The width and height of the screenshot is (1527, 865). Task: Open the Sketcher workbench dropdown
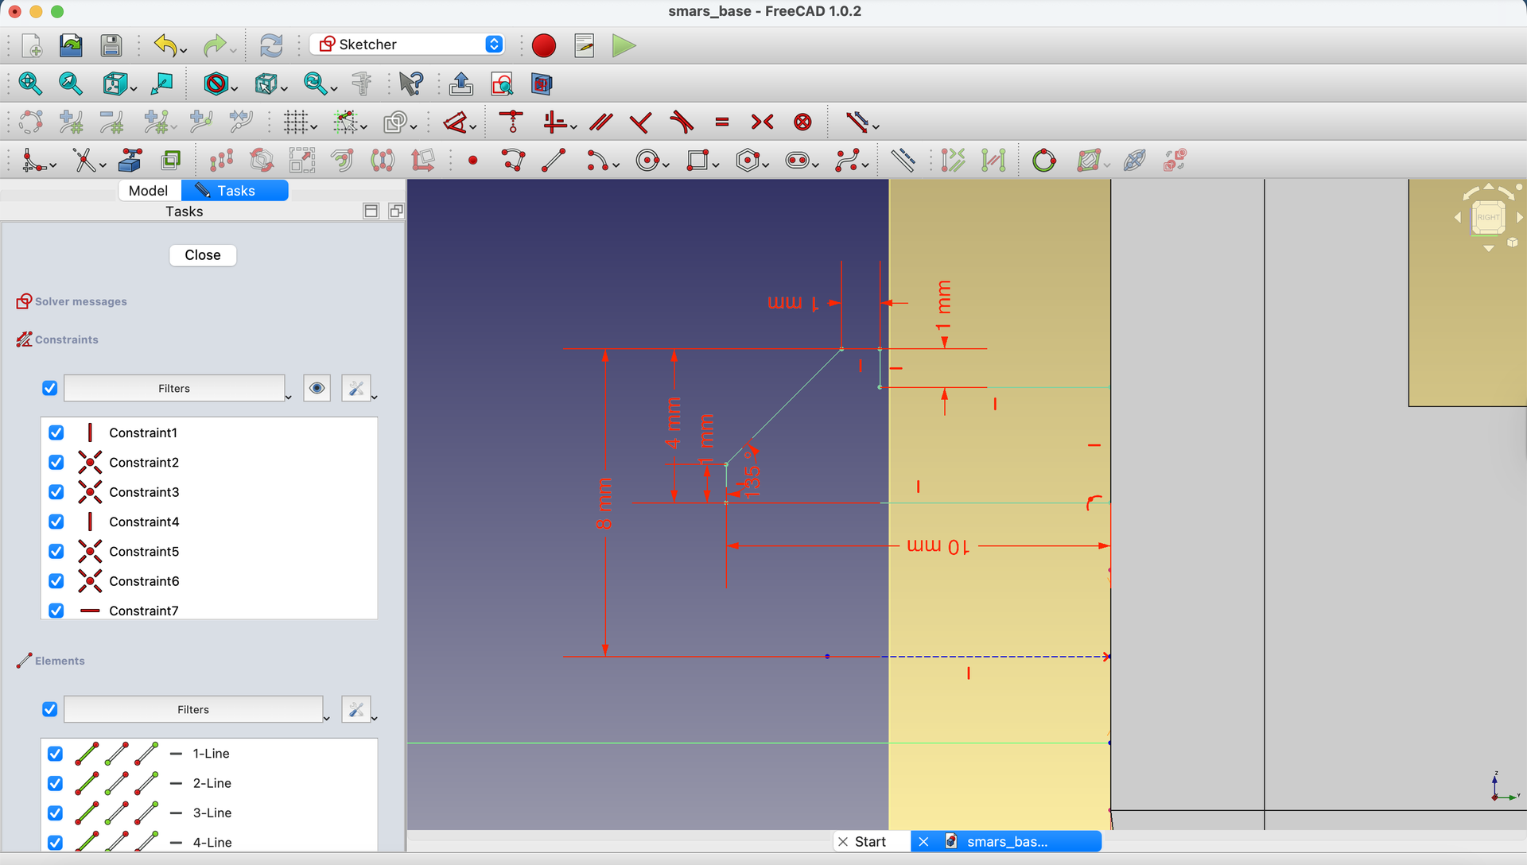click(x=408, y=45)
